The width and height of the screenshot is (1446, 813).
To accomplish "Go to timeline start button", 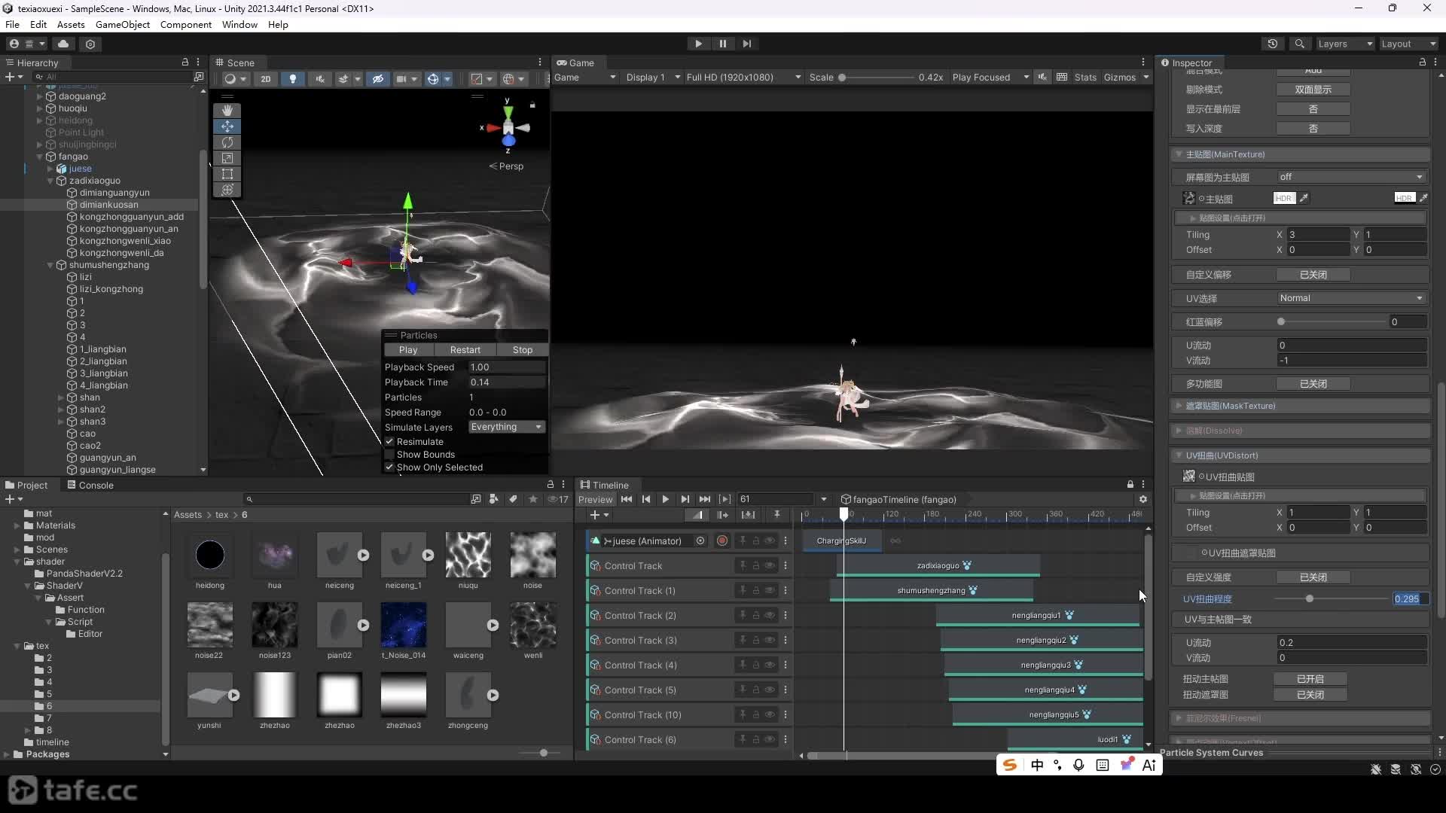I will (x=627, y=499).
